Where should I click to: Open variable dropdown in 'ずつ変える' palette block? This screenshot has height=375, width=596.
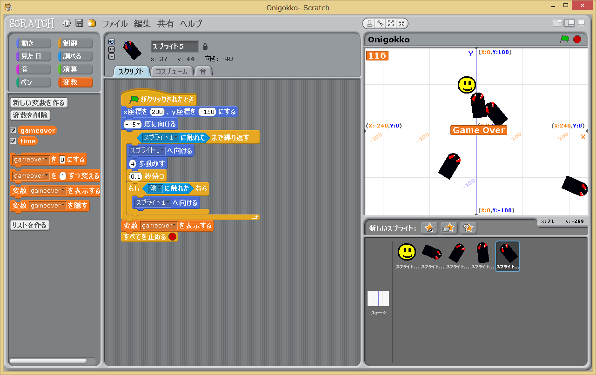pos(31,176)
